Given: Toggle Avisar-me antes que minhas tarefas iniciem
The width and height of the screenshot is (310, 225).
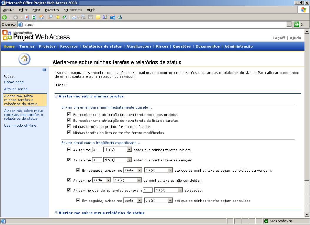Looking at the screenshot, I should (69, 149).
